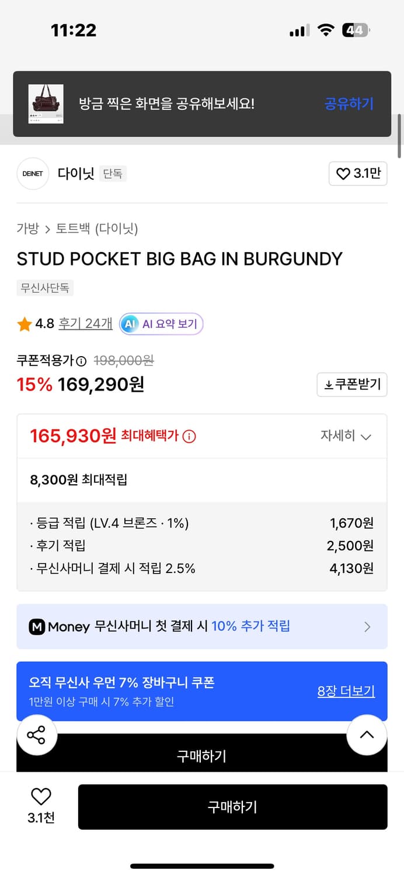The image size is (404, 877).
Task: Open Musinsa Money details via right chevron
Action: click(x=368, y=626)
